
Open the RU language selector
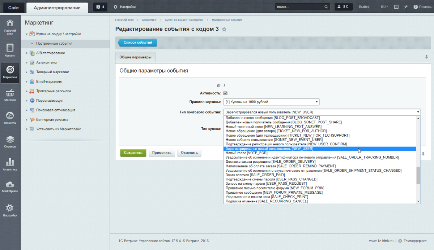(x=384, y=7)
